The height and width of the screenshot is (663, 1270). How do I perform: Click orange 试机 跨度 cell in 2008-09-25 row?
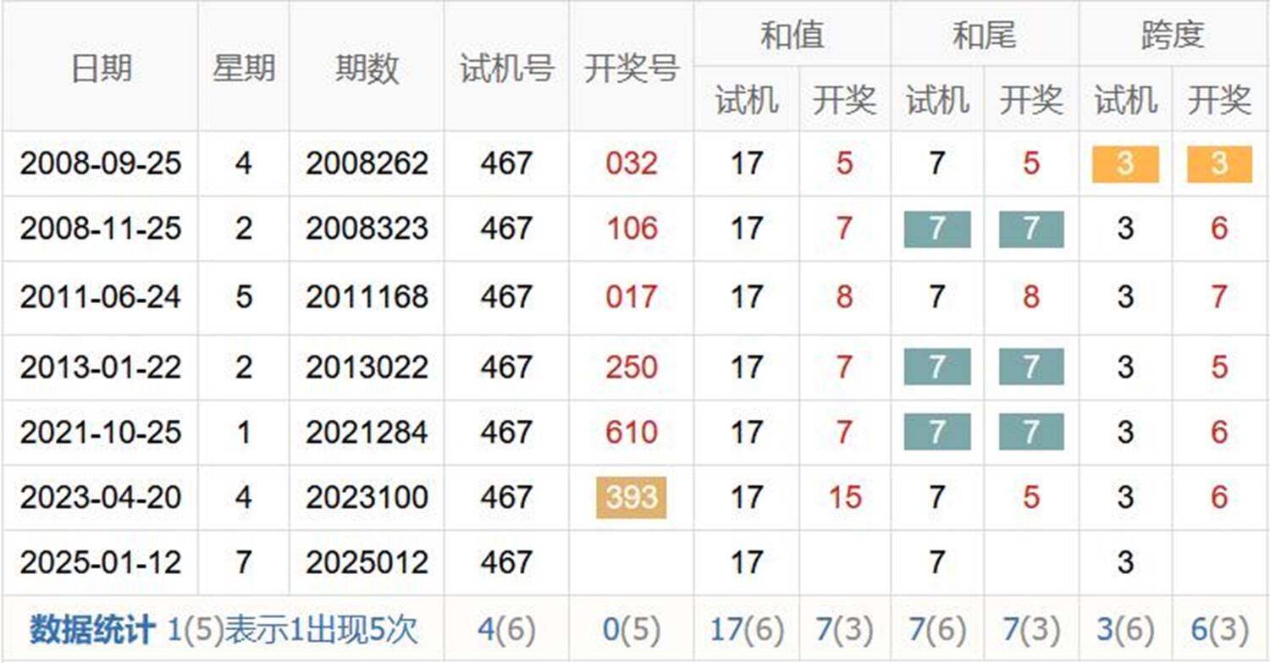tap(1124, 163)
